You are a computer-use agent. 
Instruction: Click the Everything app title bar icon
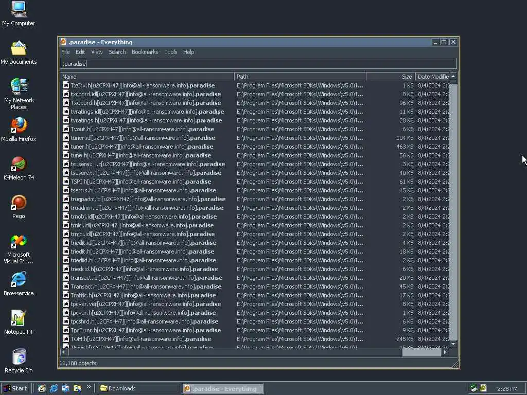pos(63,42)
